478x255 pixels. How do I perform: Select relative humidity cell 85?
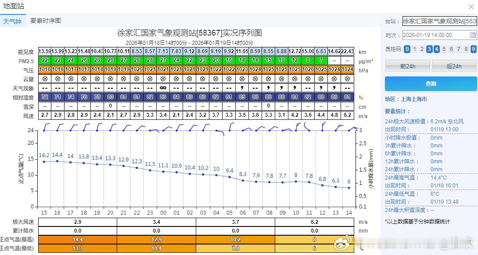(x=242, y=97)
